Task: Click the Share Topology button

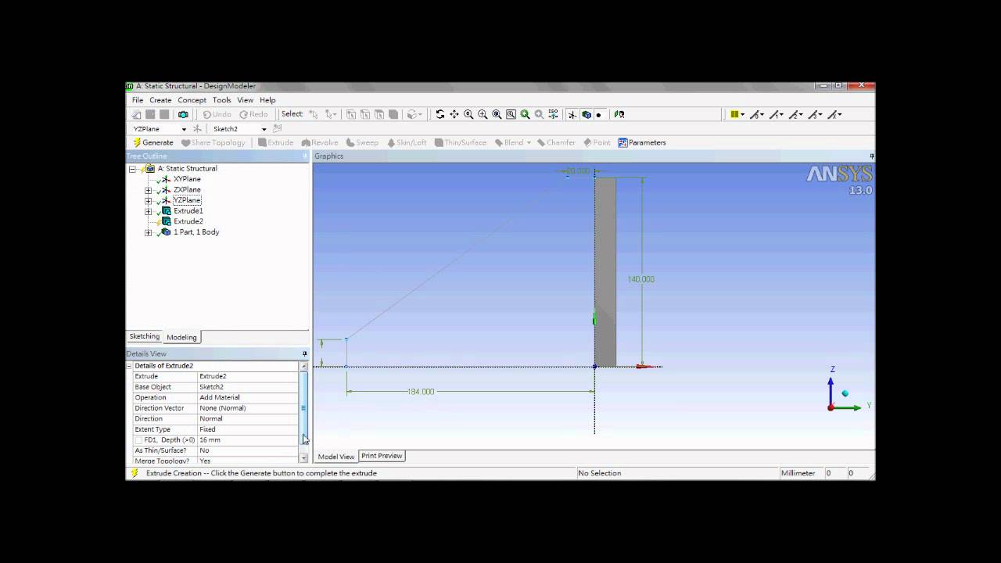Action: [x=213, y=142]
